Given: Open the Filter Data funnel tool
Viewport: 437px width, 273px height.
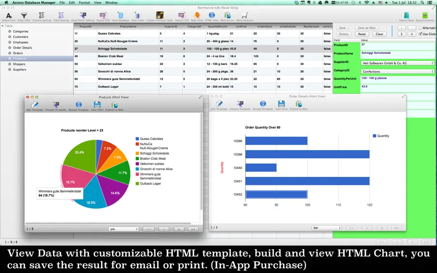Looking at the screenshot, I should tap(24, 16).
